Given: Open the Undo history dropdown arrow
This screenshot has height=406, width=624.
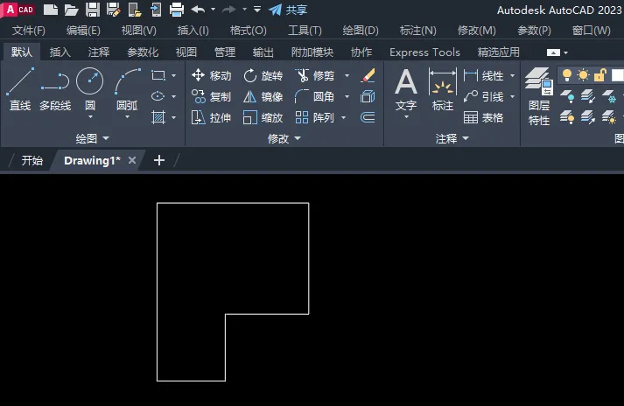Looking at the screenshot, I should pos(213,9).
